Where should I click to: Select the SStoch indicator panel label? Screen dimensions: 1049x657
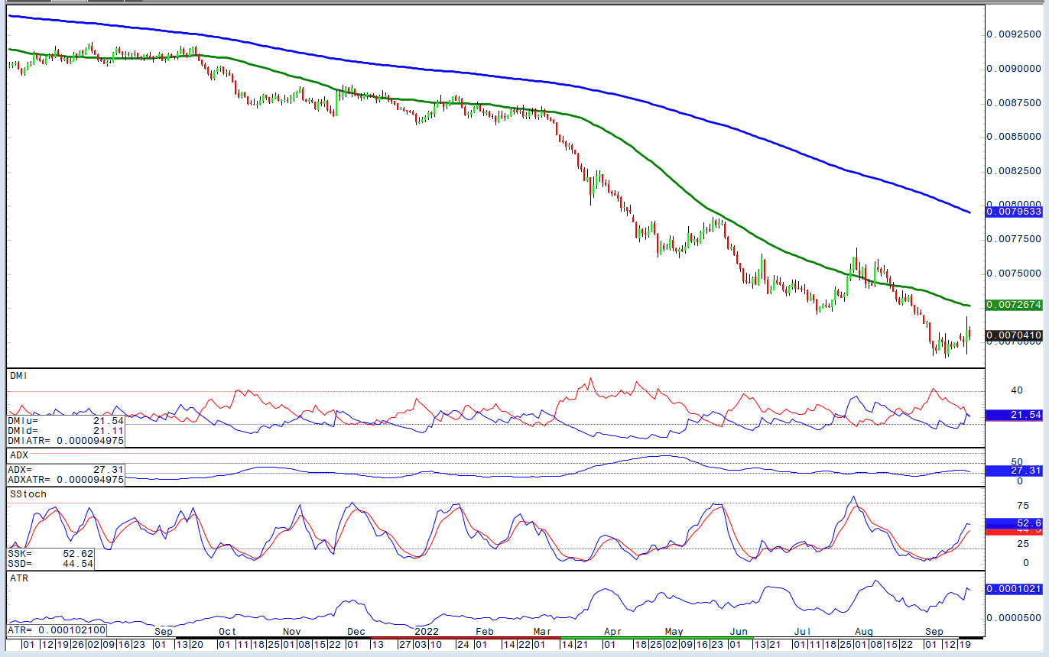click(28, 494)
